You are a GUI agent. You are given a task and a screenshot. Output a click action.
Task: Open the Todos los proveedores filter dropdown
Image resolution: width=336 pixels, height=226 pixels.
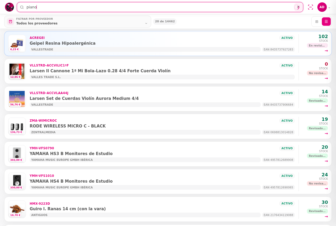78,22
